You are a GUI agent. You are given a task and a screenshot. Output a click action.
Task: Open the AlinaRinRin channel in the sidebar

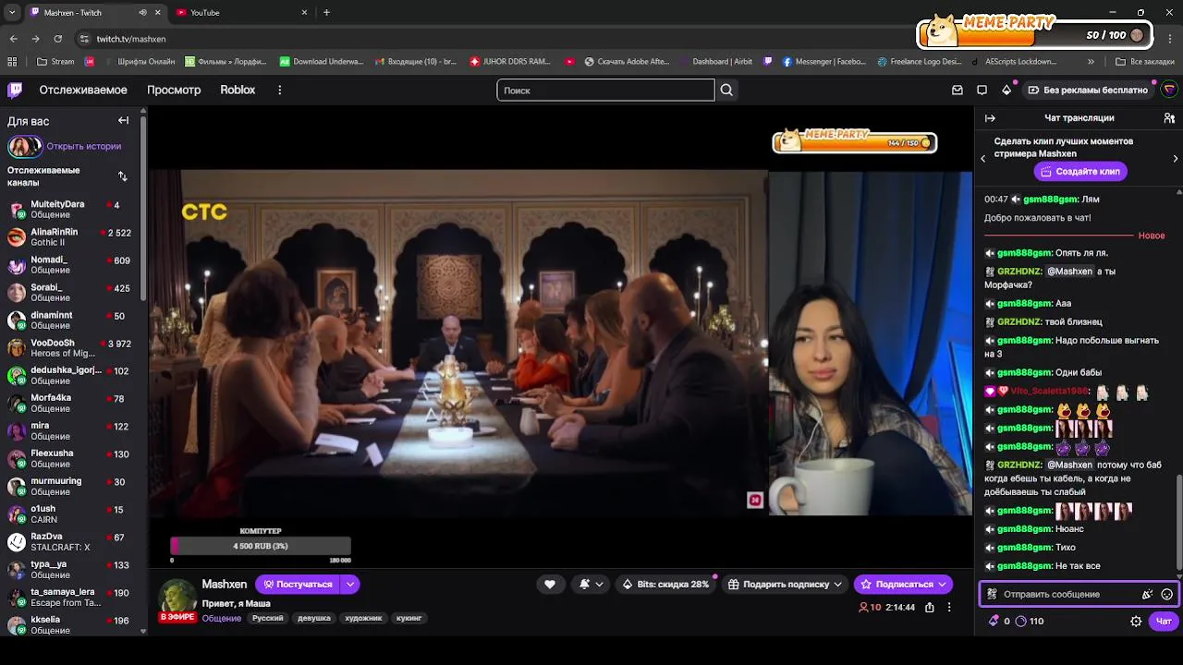(70, 236)
